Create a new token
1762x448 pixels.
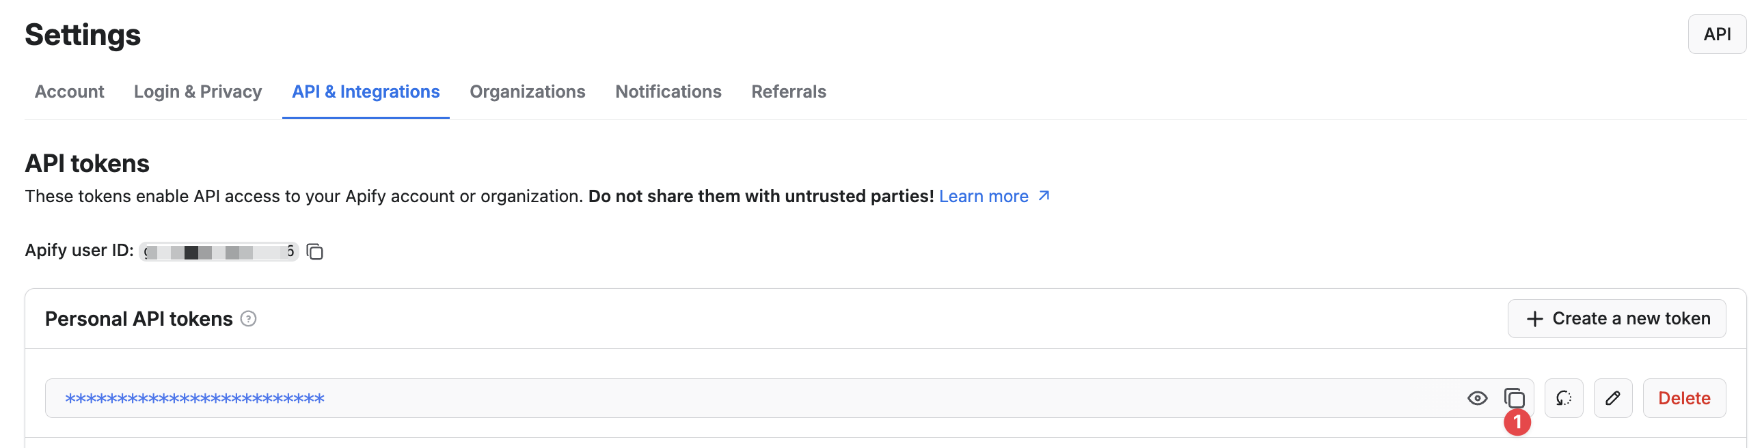1616,318
